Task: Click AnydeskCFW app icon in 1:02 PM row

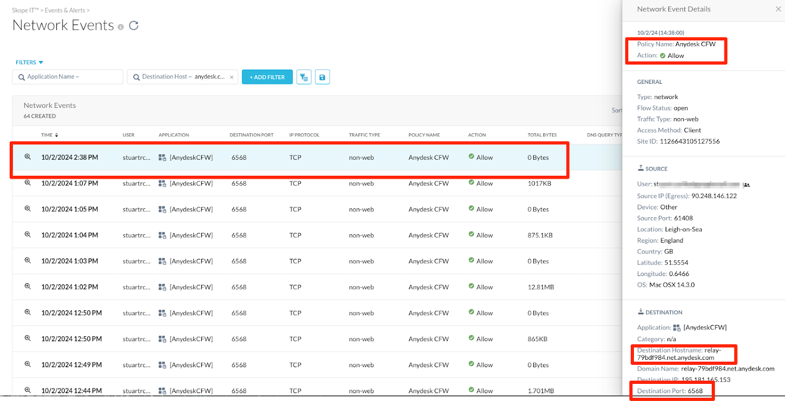Action: tap(162, 287)
